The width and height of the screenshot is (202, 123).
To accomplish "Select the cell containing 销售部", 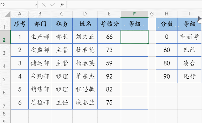I will tap(40, 90).
